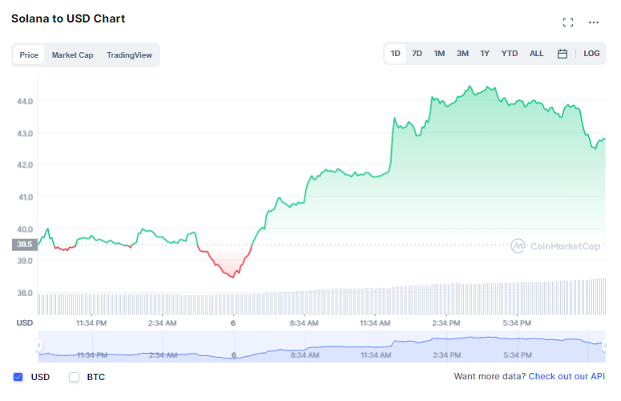Click the 2:34 PM x-axis label
The height and width of the screenshot is (401, 621).
click(446, 323)
